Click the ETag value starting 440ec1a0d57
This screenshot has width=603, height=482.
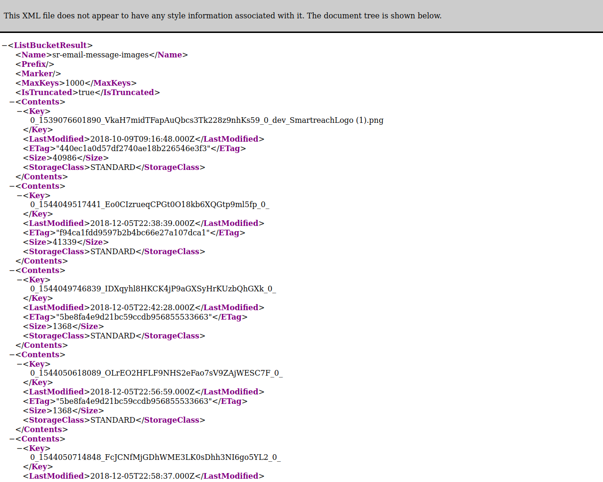[x=133, y=149]
